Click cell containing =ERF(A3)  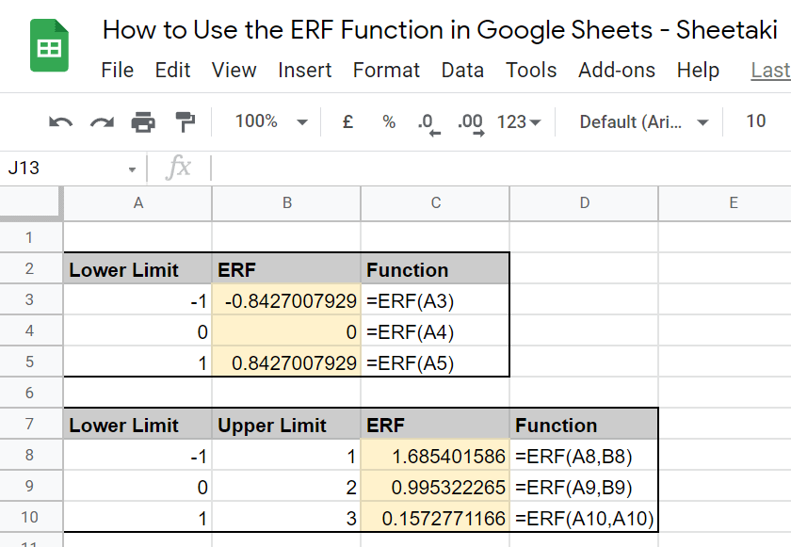coord(435,300)
